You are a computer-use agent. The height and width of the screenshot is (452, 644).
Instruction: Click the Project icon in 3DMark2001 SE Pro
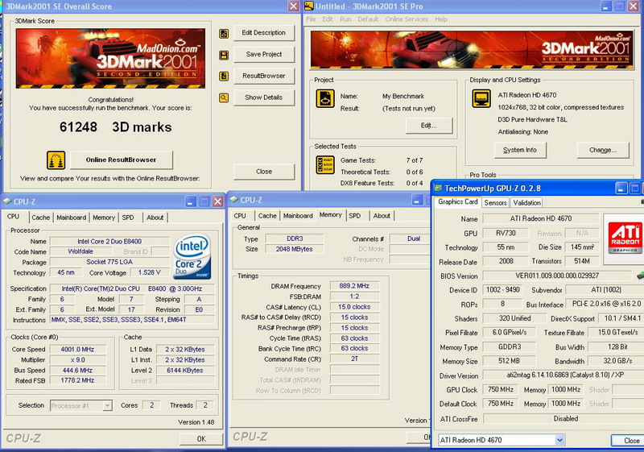click(x=325, y=98)
